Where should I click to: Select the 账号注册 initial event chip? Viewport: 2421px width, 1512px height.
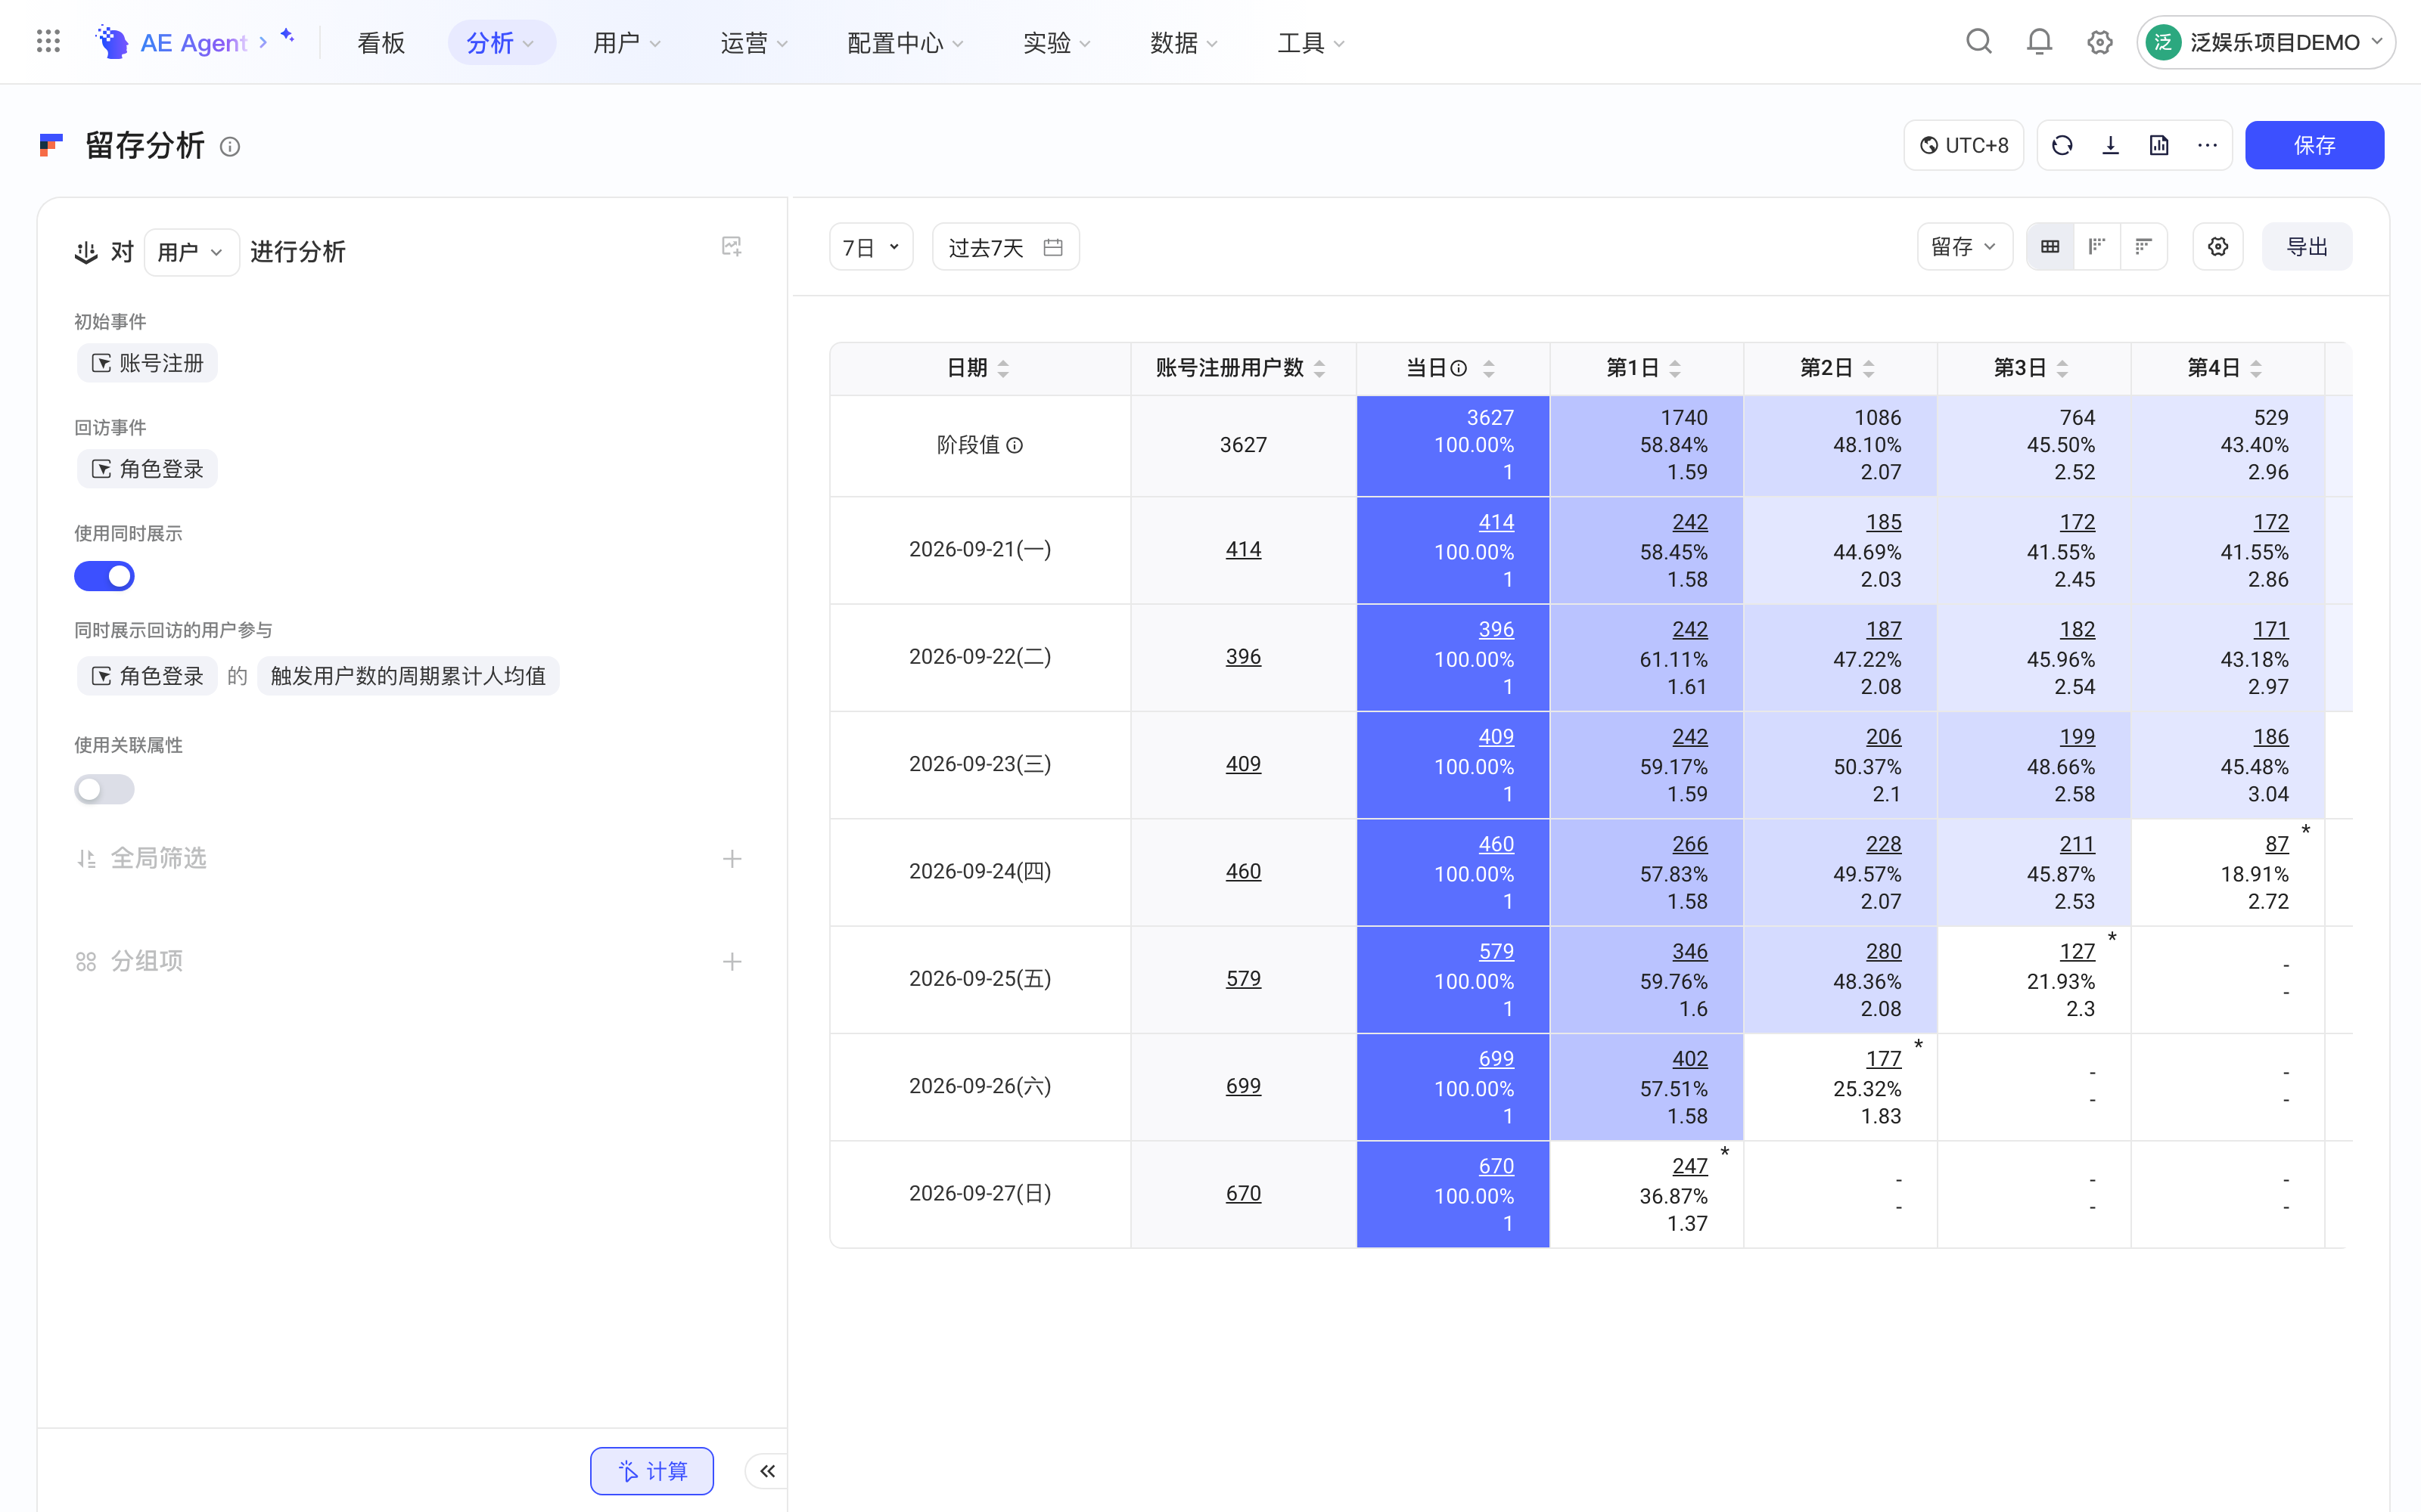(x=147, y=363)
